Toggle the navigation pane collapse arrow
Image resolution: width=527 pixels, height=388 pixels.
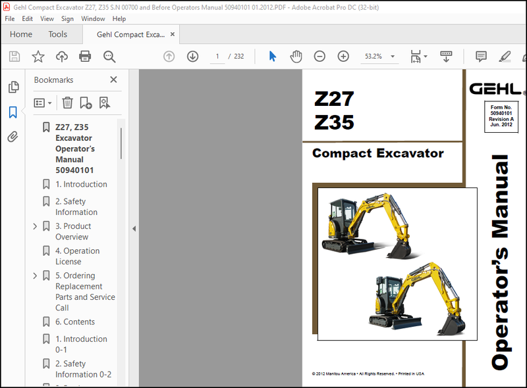coord(134,229)
